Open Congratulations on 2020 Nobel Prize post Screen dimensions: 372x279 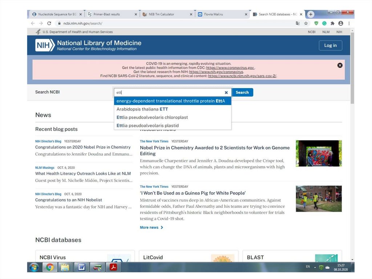point(83,147)
